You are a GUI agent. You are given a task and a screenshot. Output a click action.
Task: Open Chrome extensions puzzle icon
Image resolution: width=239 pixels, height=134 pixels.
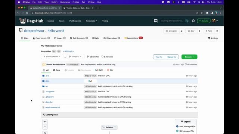[207, 13]
